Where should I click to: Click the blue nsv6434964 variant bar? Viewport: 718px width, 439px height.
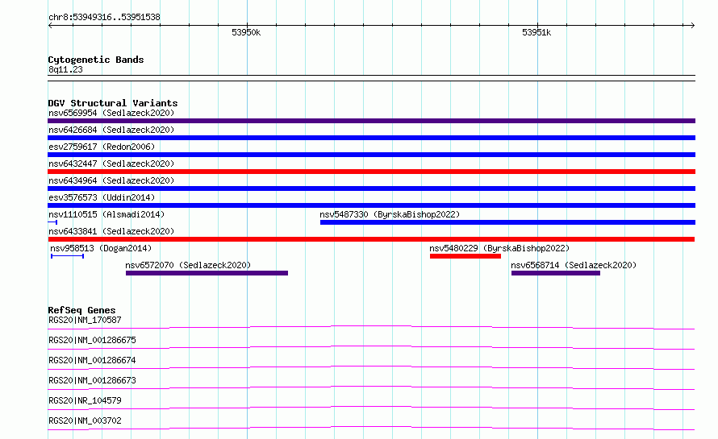click(x=371, y=188)
